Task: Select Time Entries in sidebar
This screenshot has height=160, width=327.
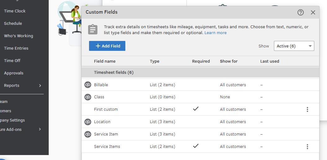Action: click(x=16, y=48)
